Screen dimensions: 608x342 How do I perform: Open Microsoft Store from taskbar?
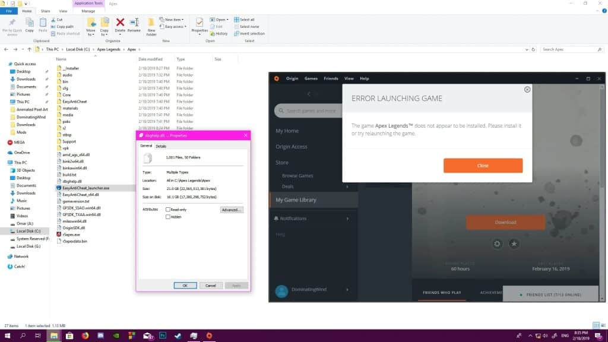point(69,336)
